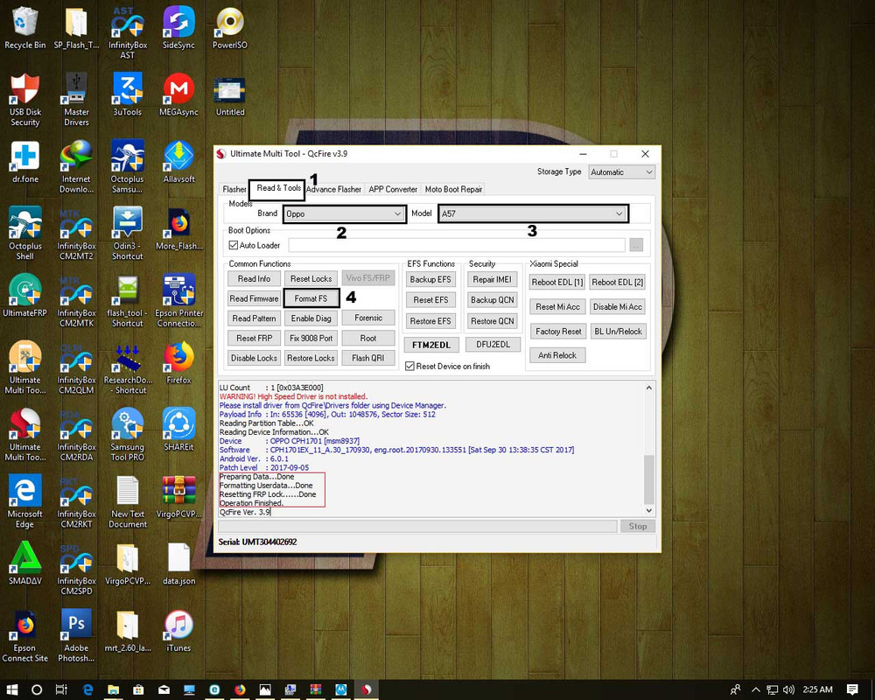Click the Stop button
The height and width of the screenshot is (700, 875).
[x=637, y=526]
